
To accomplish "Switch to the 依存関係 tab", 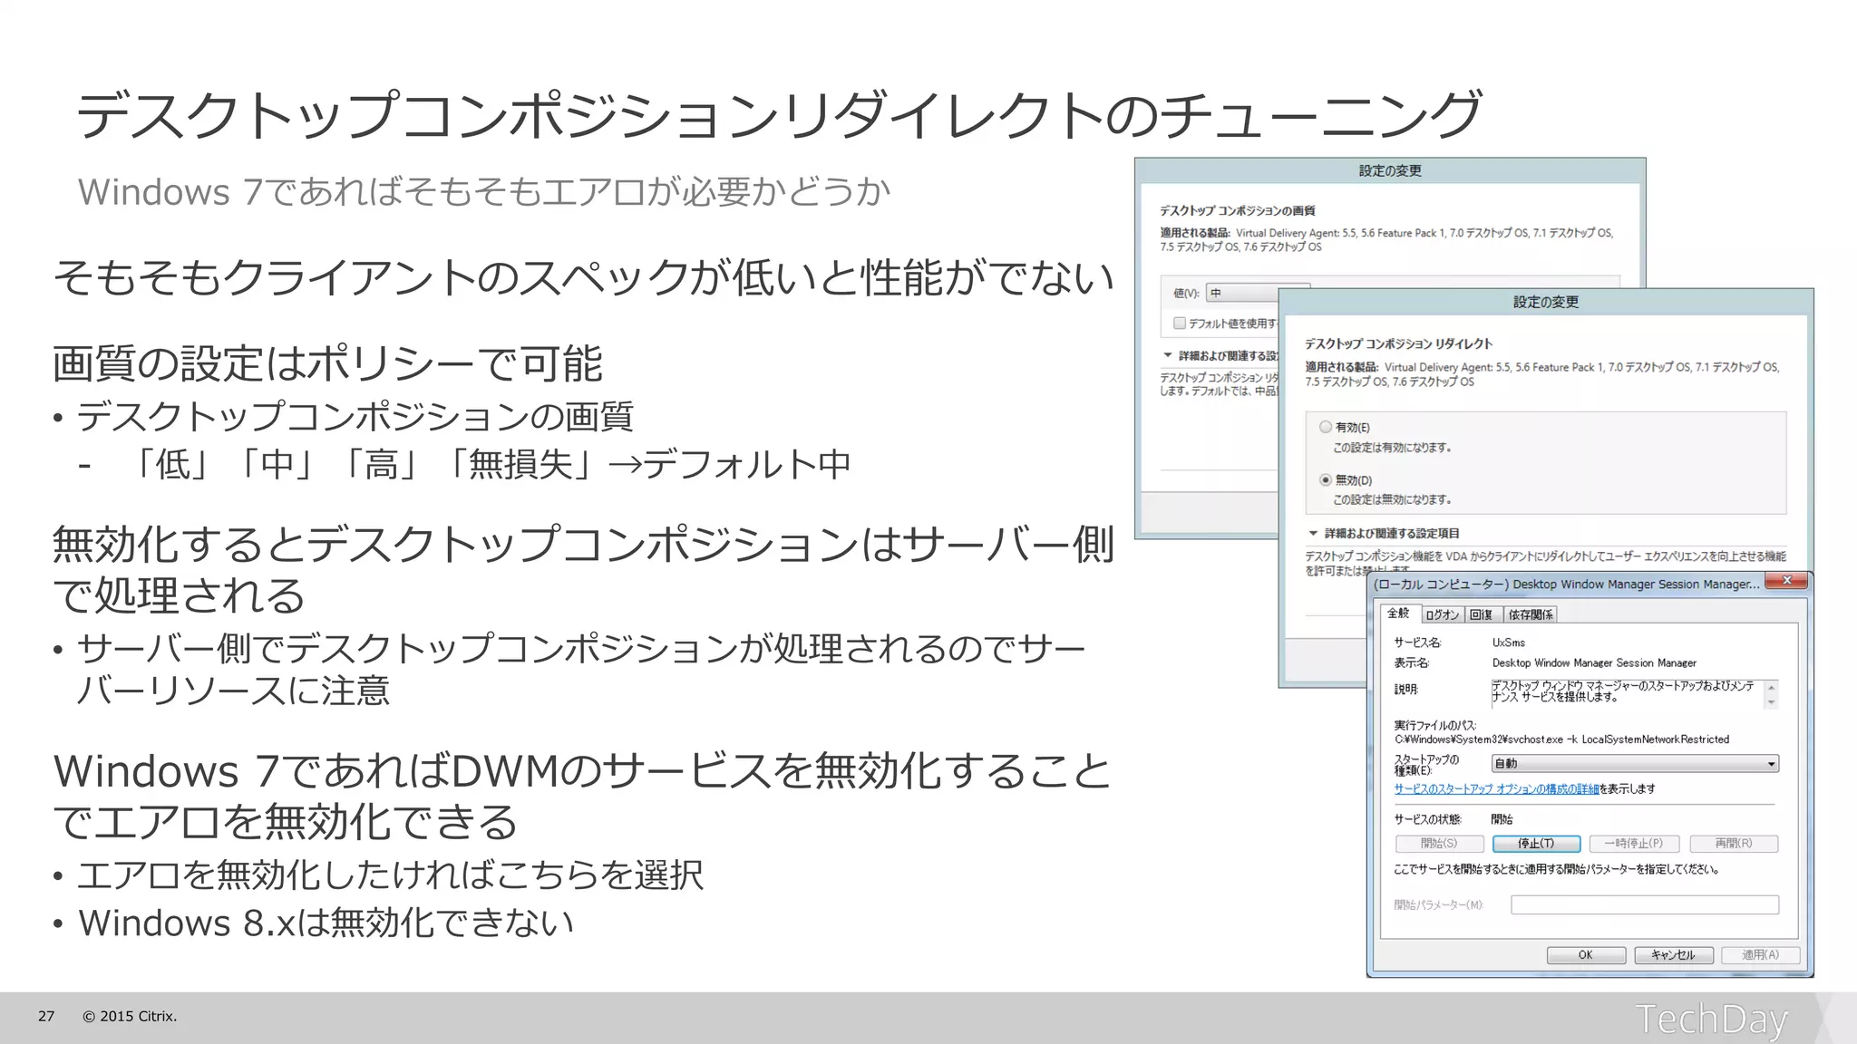I will coord(1531,614).
